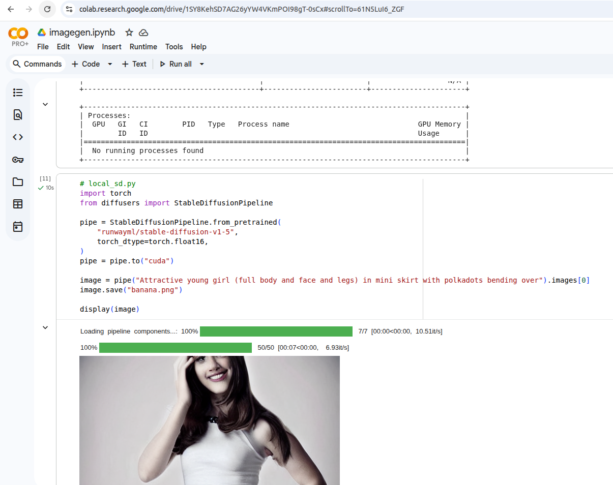Viewport: 613px width, 485px height.
Task: Open the Table of contents sidebar panel
Action: [18, 93]
